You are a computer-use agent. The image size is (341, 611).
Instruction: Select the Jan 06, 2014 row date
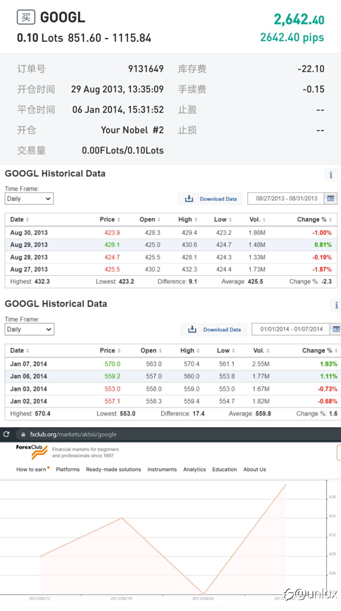[29, 376]
